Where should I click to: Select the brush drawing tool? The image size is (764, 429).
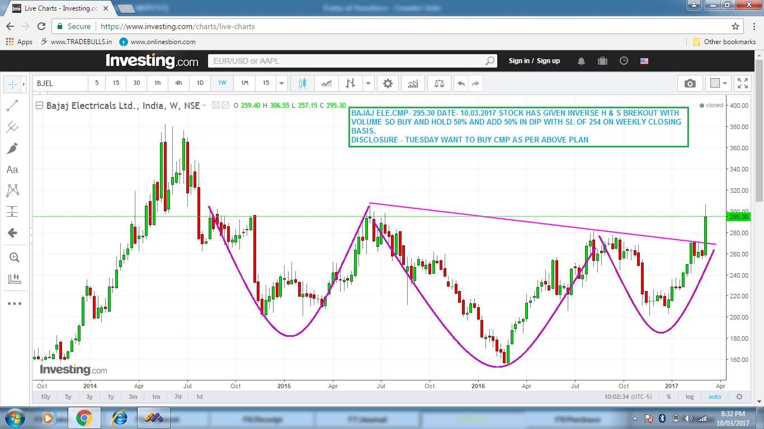[12, 148]
